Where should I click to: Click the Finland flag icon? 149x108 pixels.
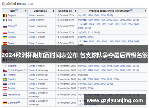coord(5,75)
